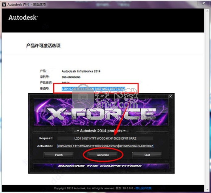The image size is (211, 193).
Task: Click the serial number 066-66666666
Action: 71,77
